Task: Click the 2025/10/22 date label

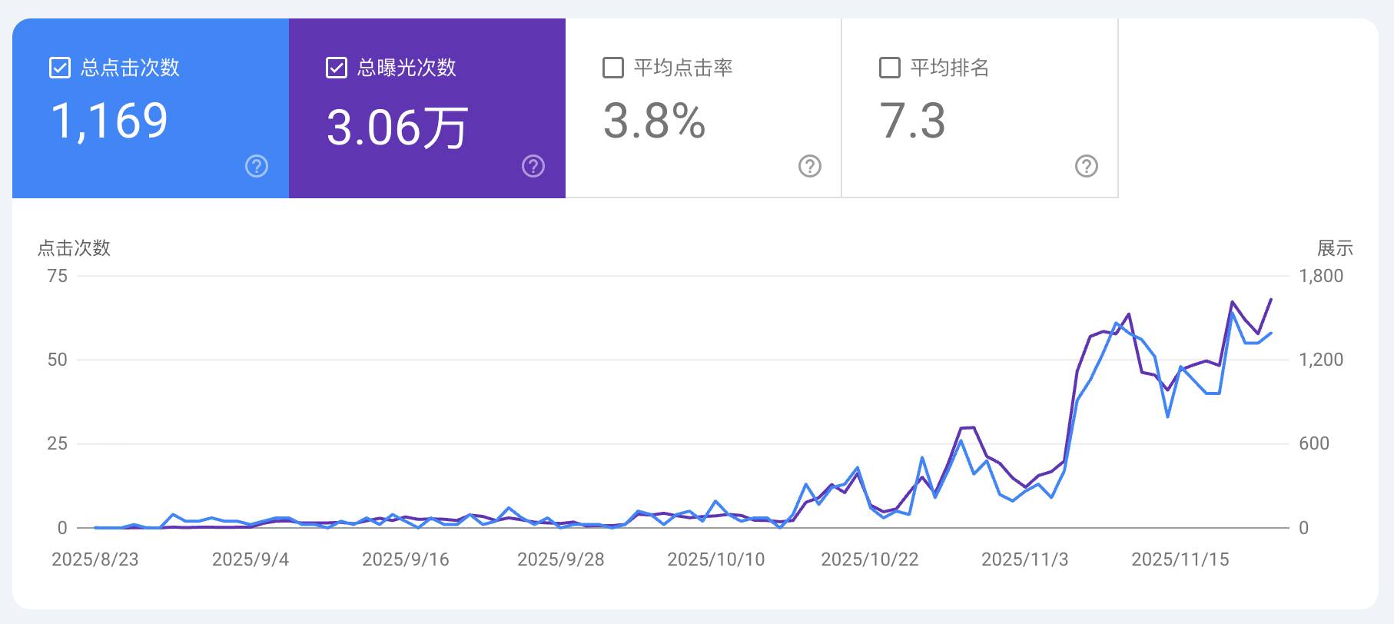Action: click(x=870, y=559)
